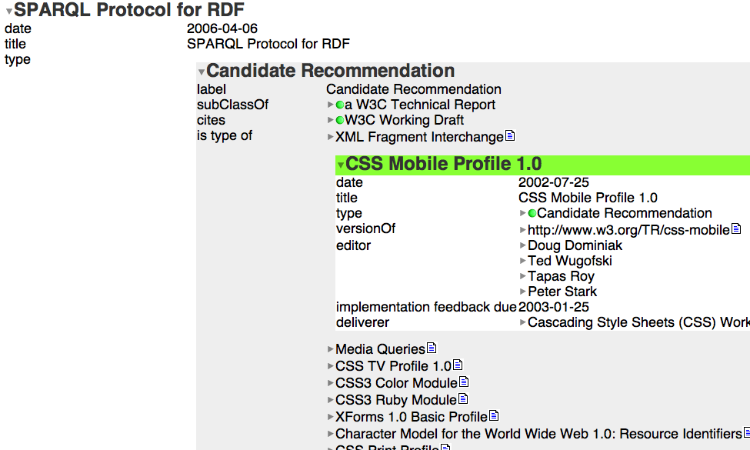750x450 pixels.
Task: Collapse the CSS Mobile Profile 1.0 entry
Action: [341, 165]
